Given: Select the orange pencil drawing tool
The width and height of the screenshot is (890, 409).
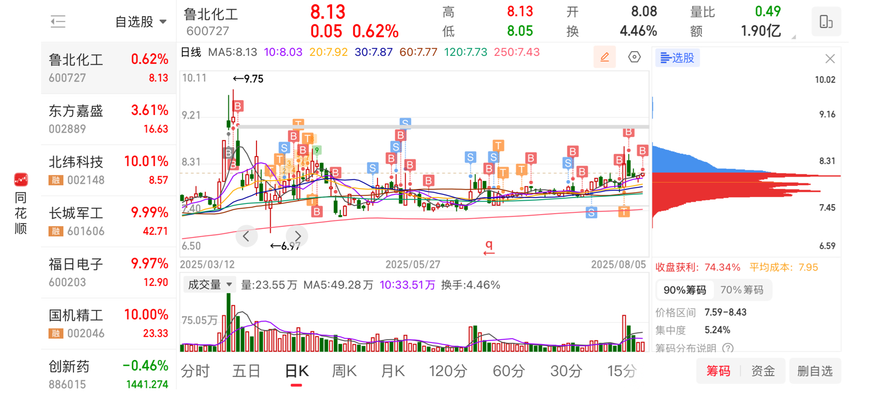Looking at the screenshot, I should pyautogui.click(x=605, y=57).
